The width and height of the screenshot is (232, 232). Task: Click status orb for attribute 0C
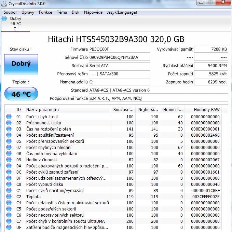coord(9,172)
